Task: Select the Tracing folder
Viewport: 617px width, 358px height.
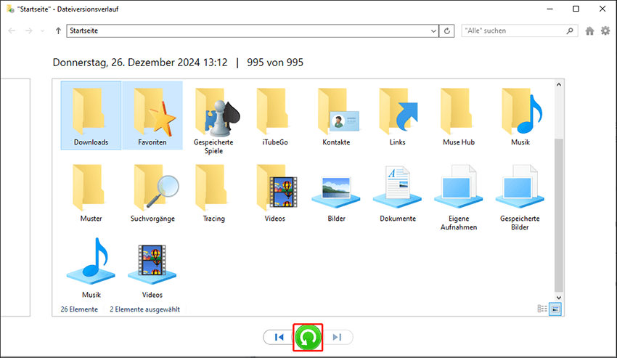Action: point(213,193)
